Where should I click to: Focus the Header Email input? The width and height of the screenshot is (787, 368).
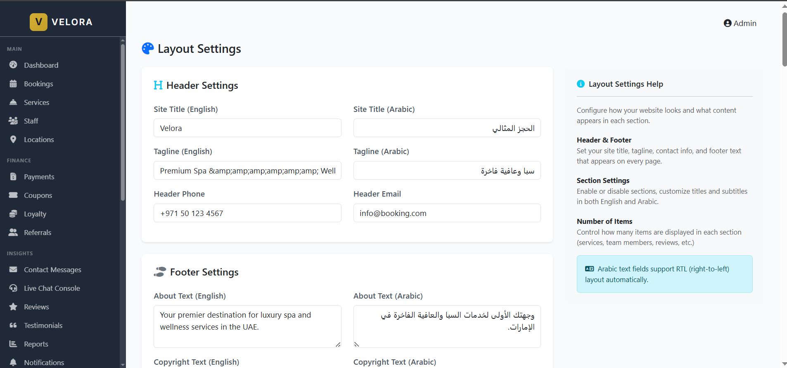(x=447, y=213)
